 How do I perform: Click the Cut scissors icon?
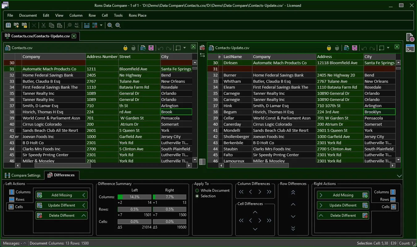point(44,25)
